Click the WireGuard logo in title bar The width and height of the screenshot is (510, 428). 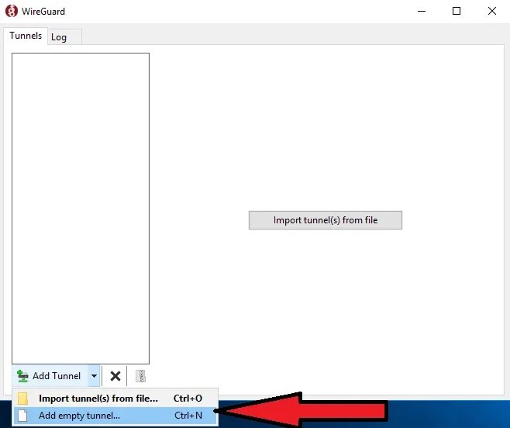(12, 11)
